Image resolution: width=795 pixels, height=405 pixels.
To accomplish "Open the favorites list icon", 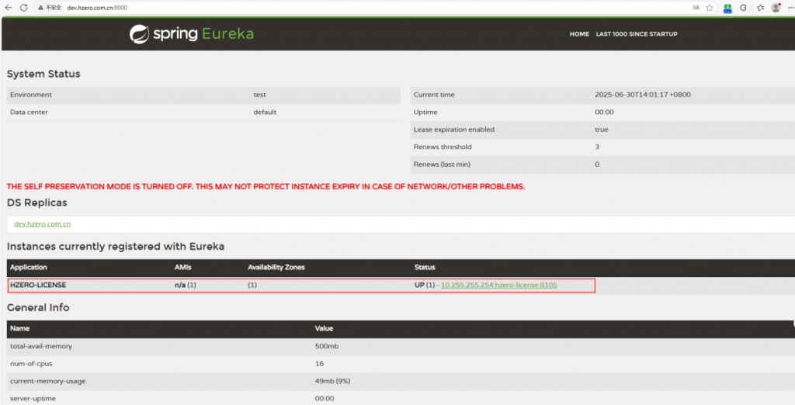I will (x=760, y=7).
